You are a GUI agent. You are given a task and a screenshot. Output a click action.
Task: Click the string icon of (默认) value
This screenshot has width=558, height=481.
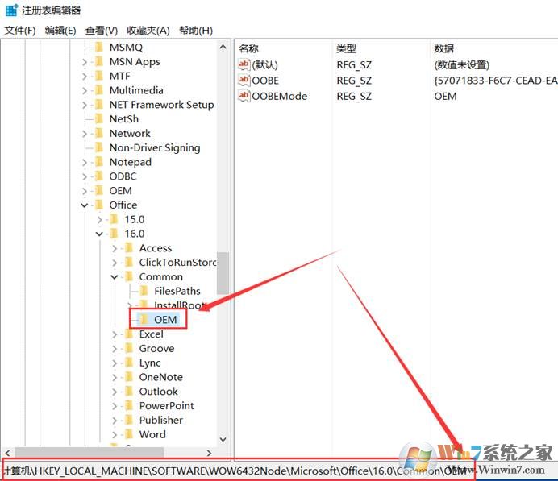tap(244, 64)
